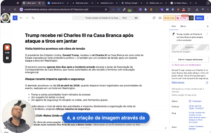
Task: Open the new browser tab button
Action: 196,3
